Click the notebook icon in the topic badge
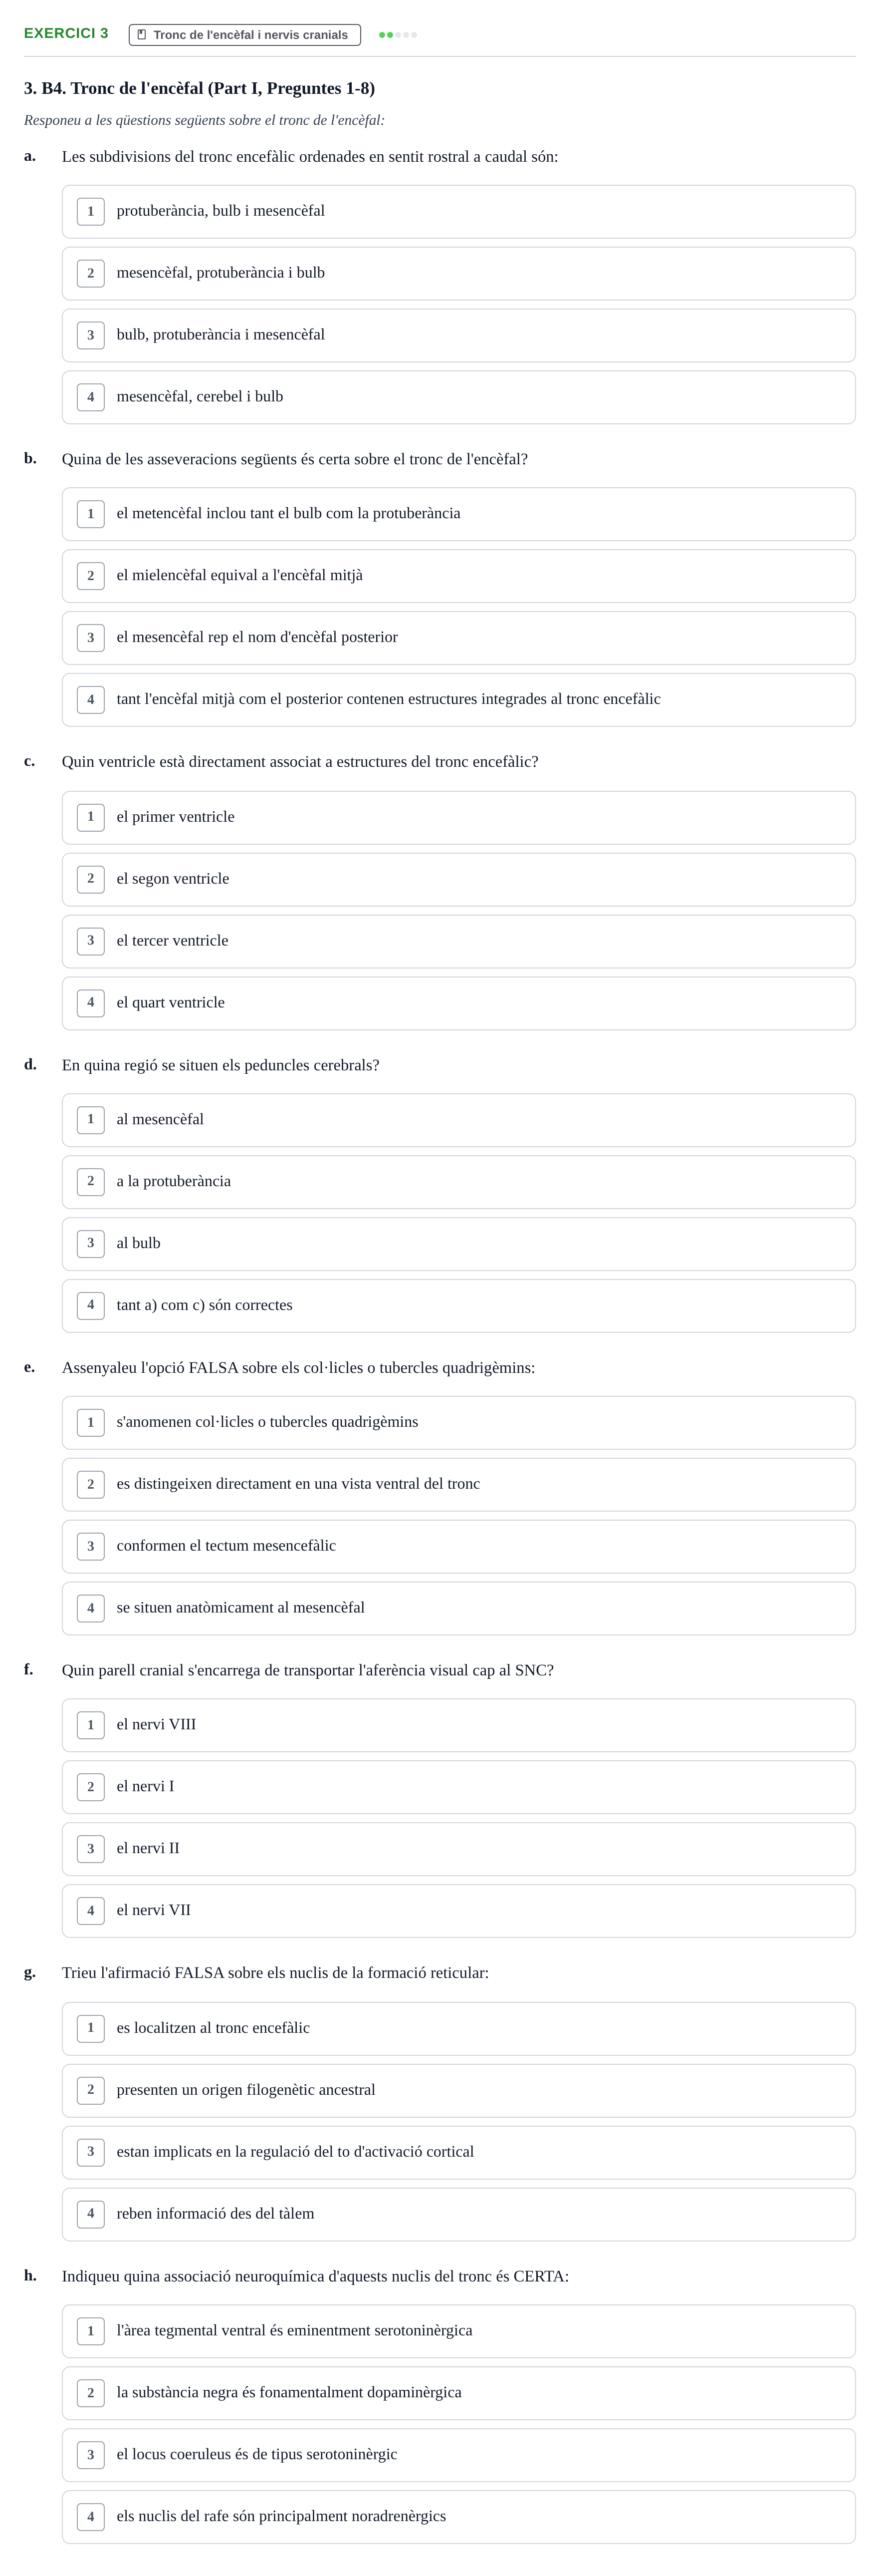 (x=142, y=35)
